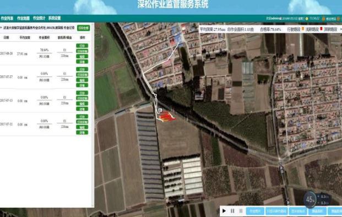Image resolution: width=342 pixels, height=217 pixels.
Task: Click the play button in playback bar
Action: (x=224, y=211)
